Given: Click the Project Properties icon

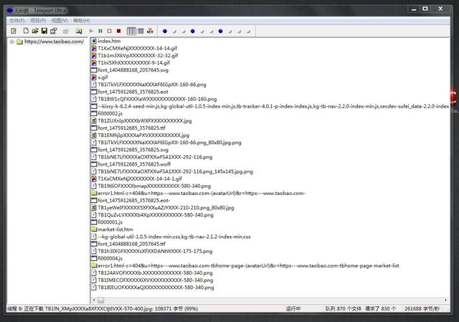Looking at the screenshot, I should pos(54,31).
